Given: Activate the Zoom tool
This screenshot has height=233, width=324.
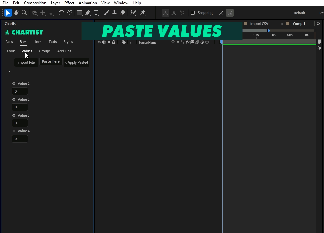Looking at the screenshot, I should 24,13.
